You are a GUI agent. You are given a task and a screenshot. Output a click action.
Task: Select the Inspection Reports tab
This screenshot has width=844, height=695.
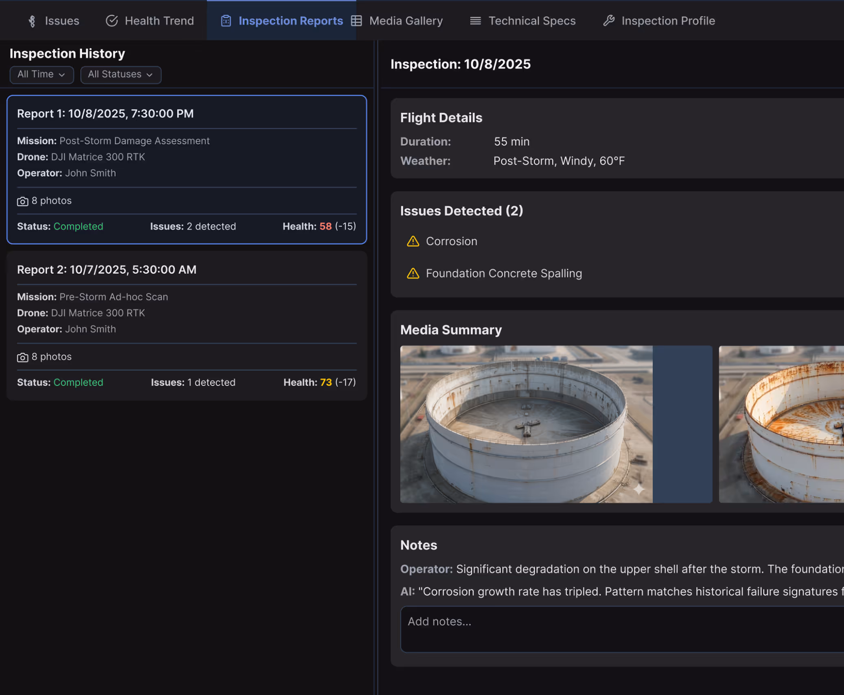click(281, 20)
